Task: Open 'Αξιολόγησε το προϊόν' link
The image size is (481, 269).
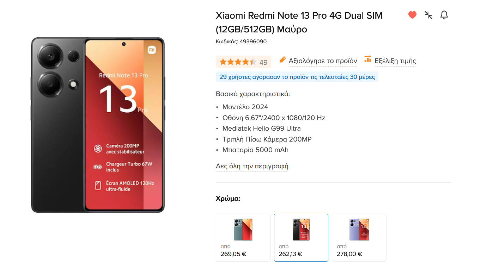Action: click(323, 61)
